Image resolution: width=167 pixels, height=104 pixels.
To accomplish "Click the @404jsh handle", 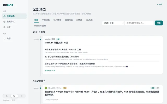I will click(58, 88).
